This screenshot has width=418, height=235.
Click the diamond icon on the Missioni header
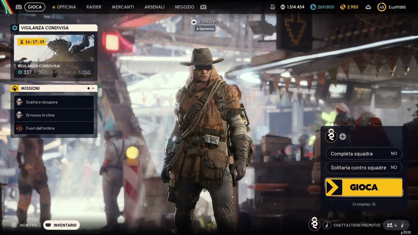click(15, 88)
